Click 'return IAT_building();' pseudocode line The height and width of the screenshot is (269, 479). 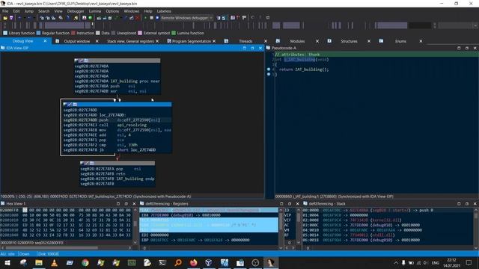pyautogui.click(x=304, y=69)
